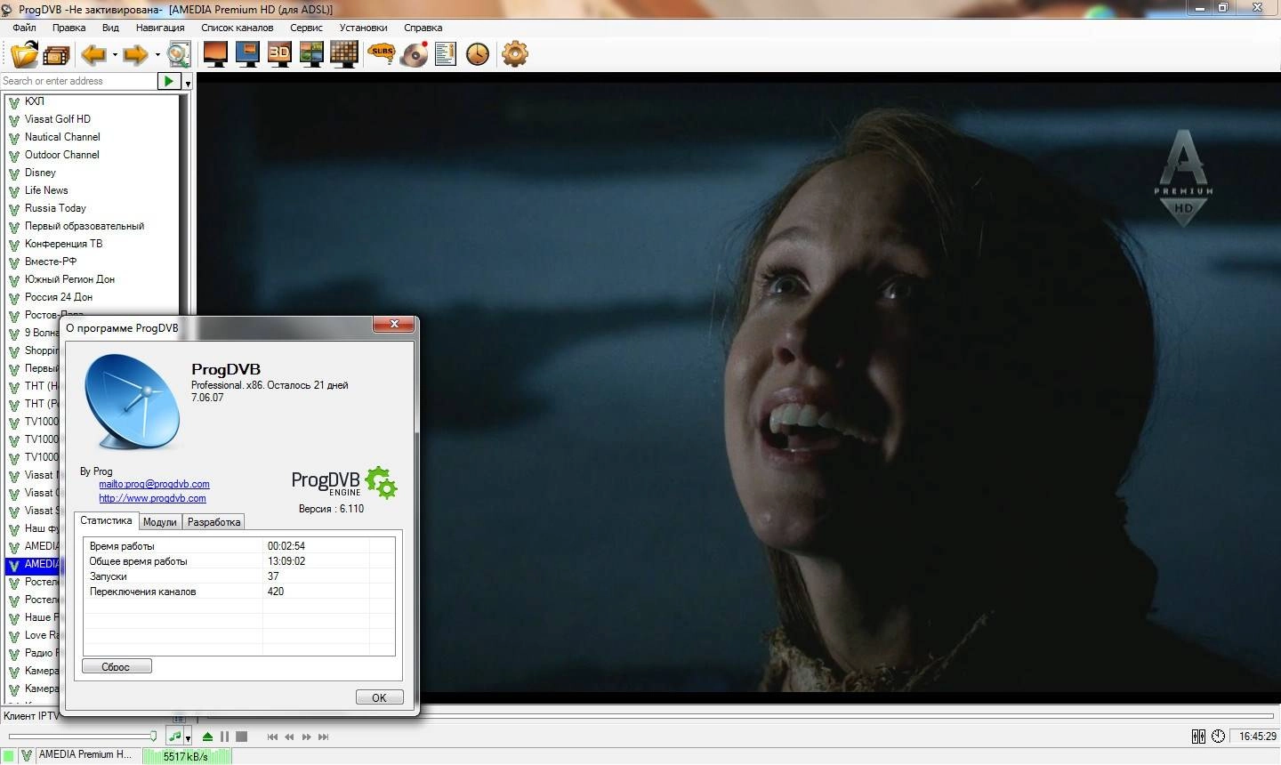The width and height of the screenshot is (1281, 765).
Task: Click the green eject playback button
Action: point(207,737)
